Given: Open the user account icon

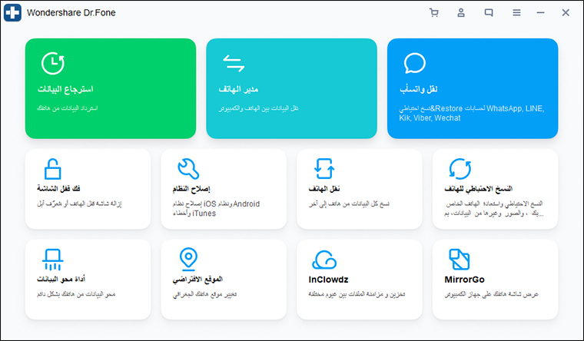Looking at the screenshot, I should point(461,13).
